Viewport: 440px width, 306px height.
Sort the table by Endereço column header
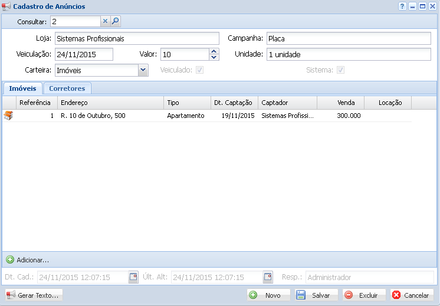pos(110,103)
